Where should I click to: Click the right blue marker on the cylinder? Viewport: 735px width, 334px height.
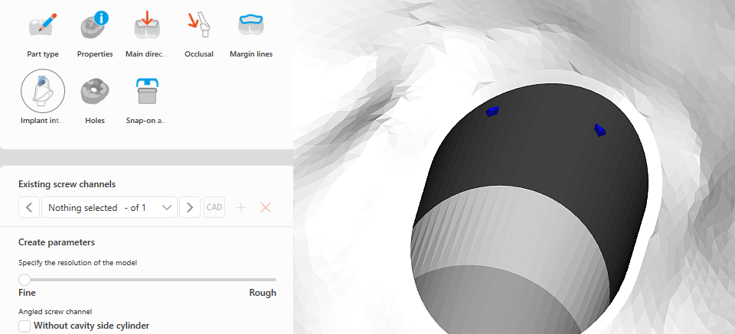point(599,130)
